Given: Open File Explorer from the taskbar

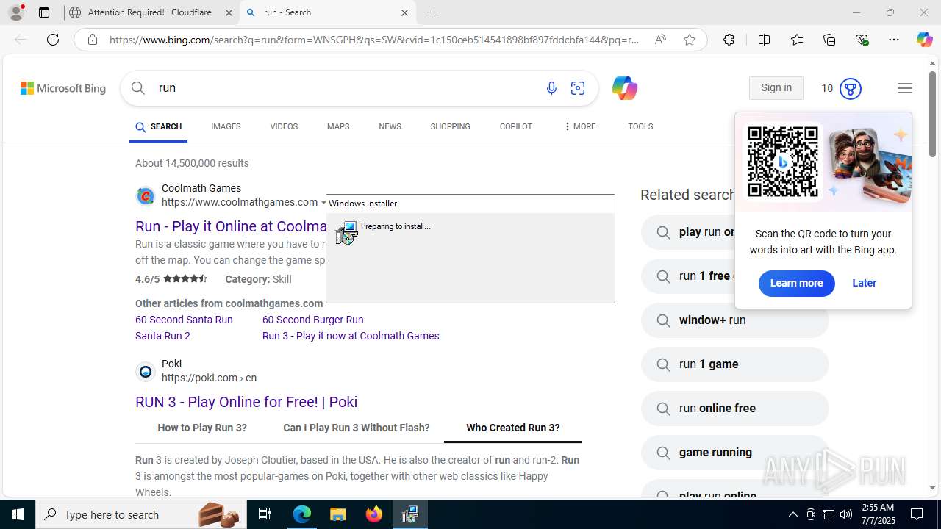Looking at the screenshot, I should (337, 514).
